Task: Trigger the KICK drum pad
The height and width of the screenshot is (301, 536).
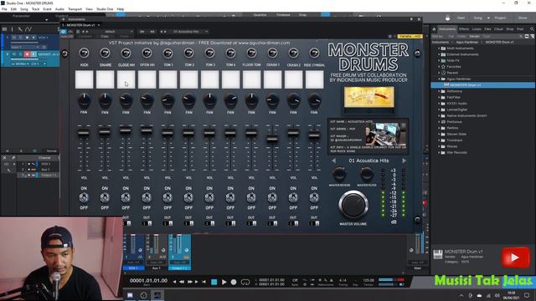Action: coord(84,79)
